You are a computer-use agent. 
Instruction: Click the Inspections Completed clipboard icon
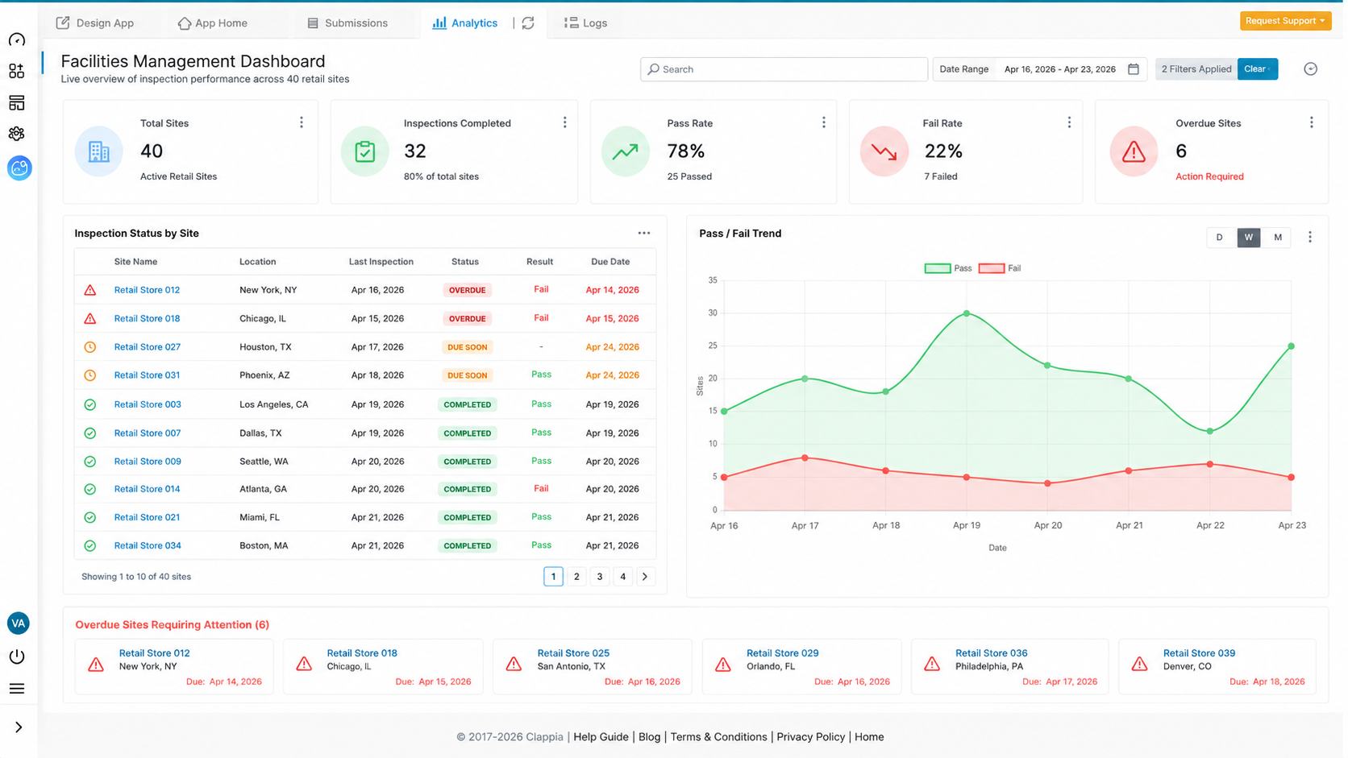click(364, 151)
